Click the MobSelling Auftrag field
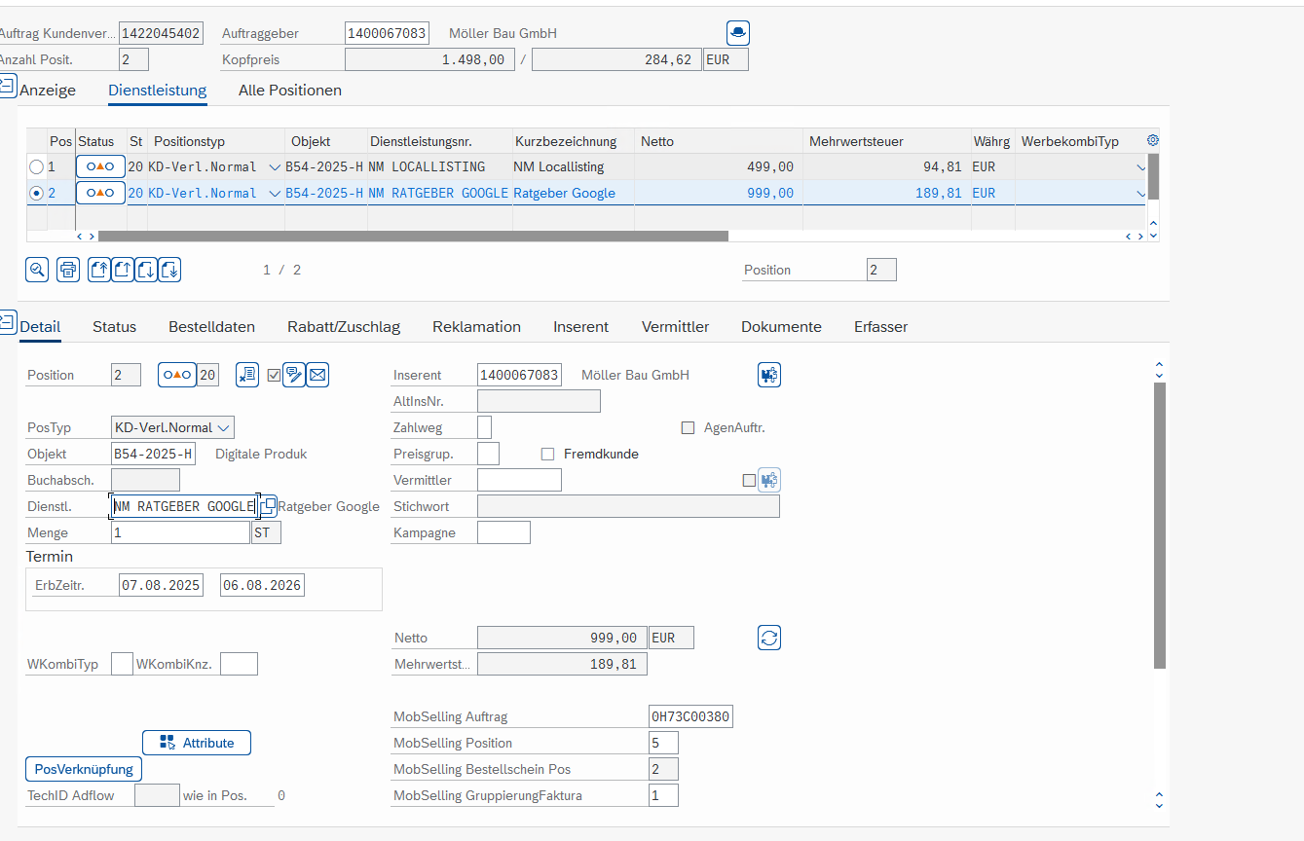This screenshot has height=841, width=1304. click(690, 716)
